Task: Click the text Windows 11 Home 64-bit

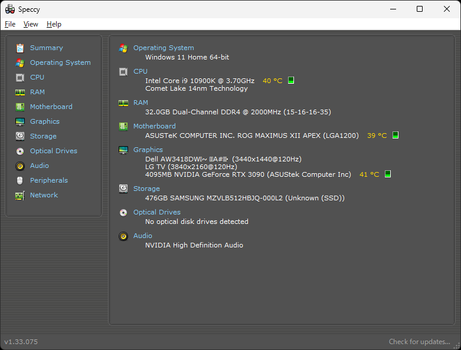Action: (187, 57)
